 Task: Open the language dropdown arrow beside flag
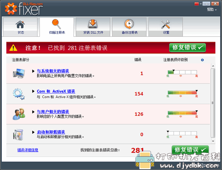(201, 4)
